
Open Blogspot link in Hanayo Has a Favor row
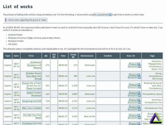pyautogui.click(x=134, y=84)
